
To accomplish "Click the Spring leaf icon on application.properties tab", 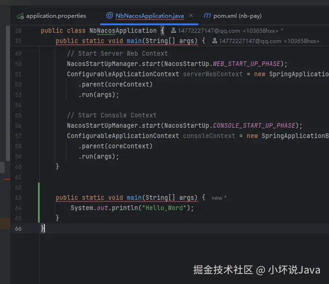I will coord(21,16).
